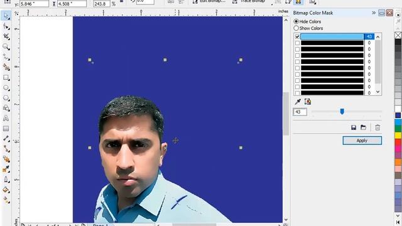Screen dimensions: 402x226
Task: Click the canvas scrollbar down arrow
Action: (x=286, y=220)
